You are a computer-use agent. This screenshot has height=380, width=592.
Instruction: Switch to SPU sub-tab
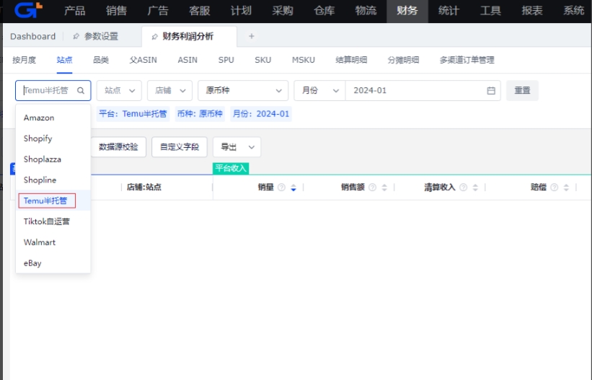[226, 60]
